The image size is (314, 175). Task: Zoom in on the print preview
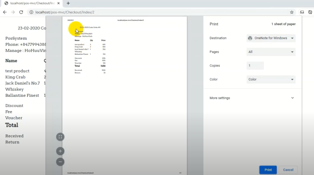[60, 151]
